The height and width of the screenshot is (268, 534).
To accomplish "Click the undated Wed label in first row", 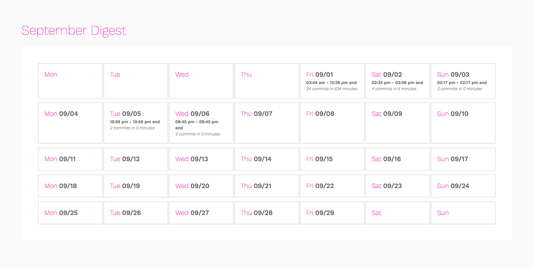I will pos(182,75).
